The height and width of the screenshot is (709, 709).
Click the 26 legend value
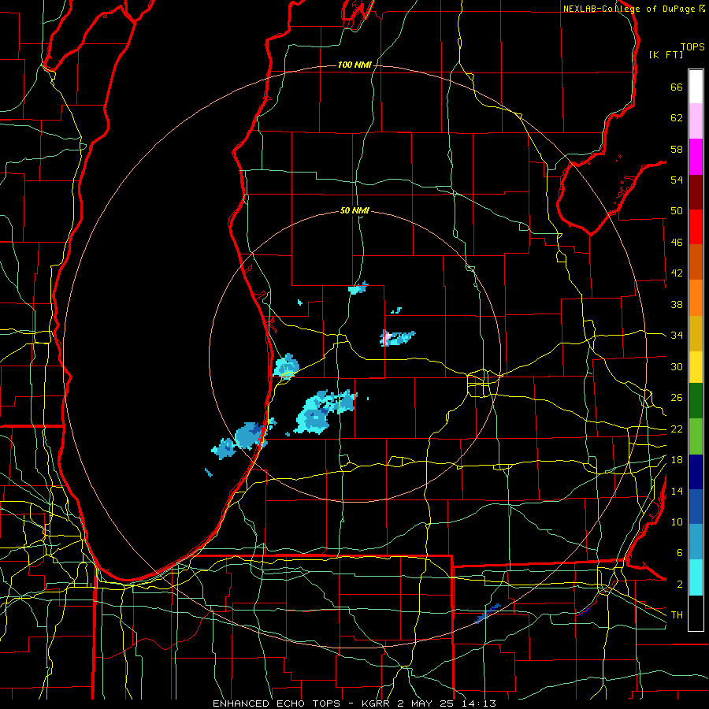677,398
